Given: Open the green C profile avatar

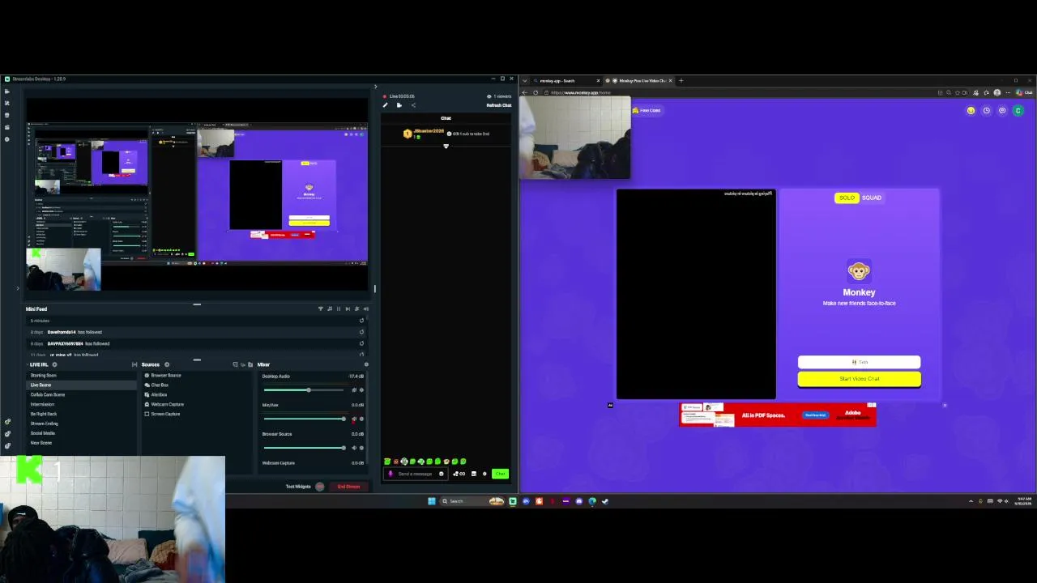Looking at the screenshot, I should click(x=1018, y=110).
